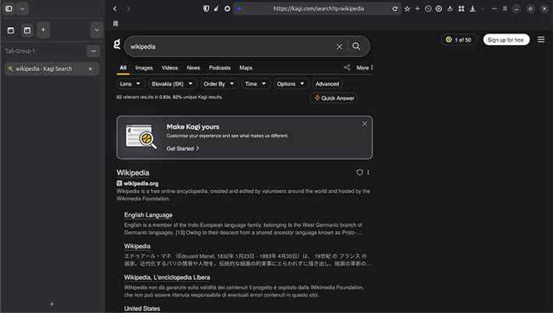
Task: Open the share icon in the browser toolbar
Action: [450, 9]
